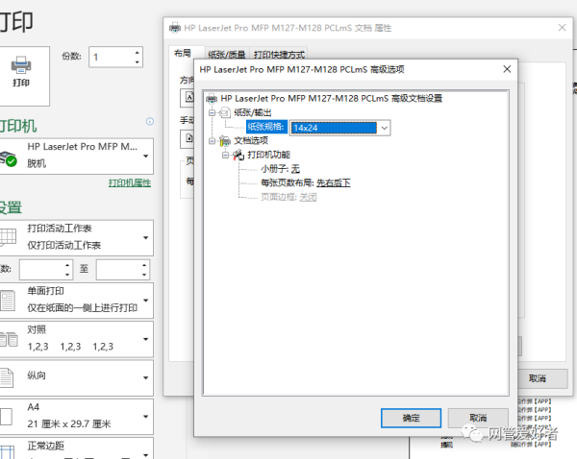Select the 打印机功能 tree item
Viewport: 577px width, 459px height.
pos(268,155)
